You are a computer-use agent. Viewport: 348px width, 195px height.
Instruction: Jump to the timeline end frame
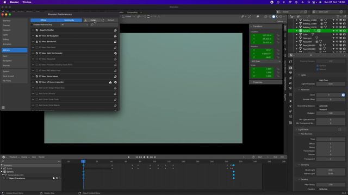tap(155, 157)
